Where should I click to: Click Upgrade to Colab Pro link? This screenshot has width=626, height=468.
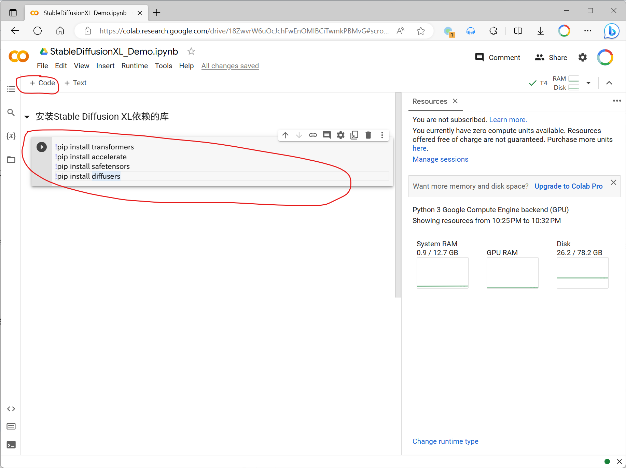tap(568, 186)
